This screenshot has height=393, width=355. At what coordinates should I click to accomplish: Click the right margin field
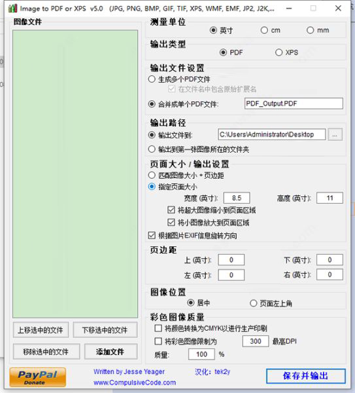[330, 274]
